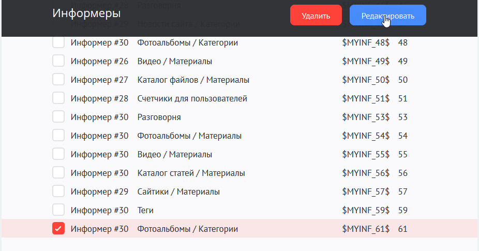
Task: Select the checkbox for Сайтики / Материалы
Action: 58,191
